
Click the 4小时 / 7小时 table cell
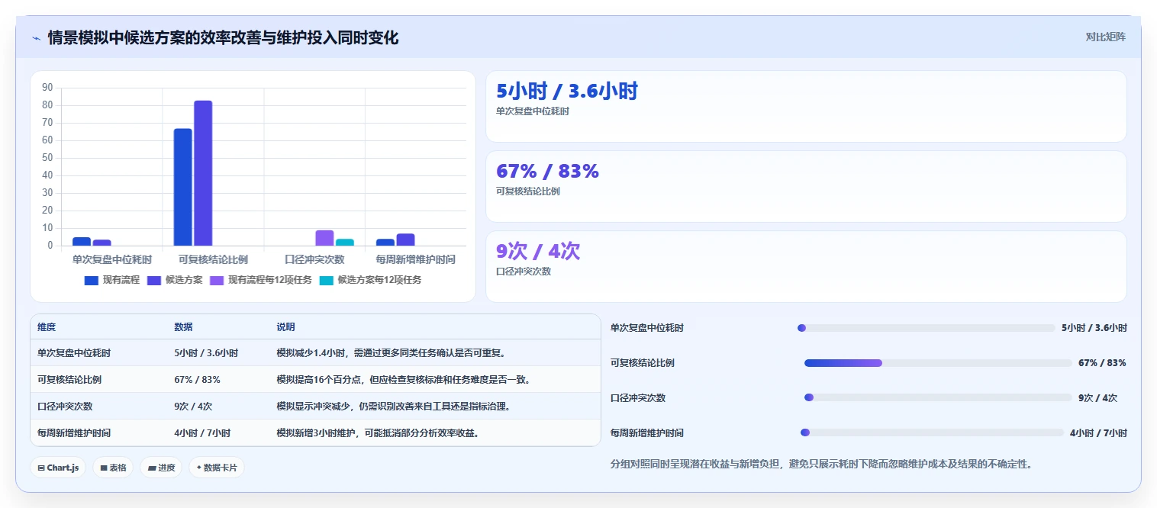202,432
